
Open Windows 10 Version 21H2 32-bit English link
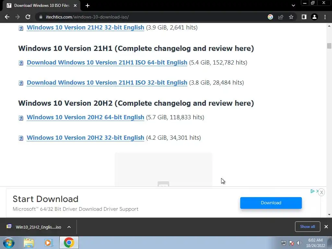pyautogui.click(x=85, y=28)
